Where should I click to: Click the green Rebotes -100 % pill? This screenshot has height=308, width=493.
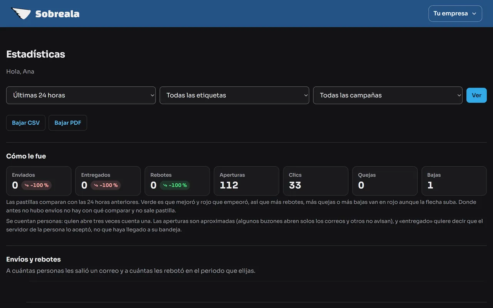[x=174, y=185]
